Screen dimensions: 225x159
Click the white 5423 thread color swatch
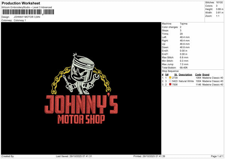tap(170, 81)
